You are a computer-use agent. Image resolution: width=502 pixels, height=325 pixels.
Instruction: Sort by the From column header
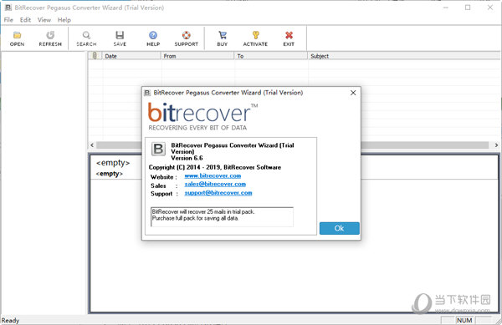(x=197, y=56)
